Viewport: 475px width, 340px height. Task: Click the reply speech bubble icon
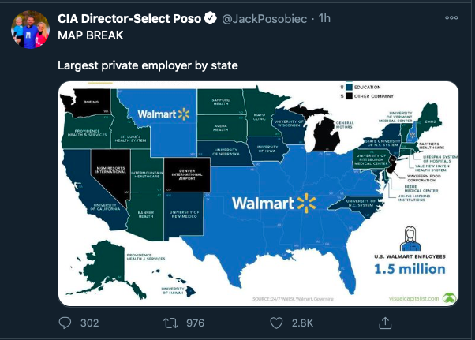click(x=66, y=323)
